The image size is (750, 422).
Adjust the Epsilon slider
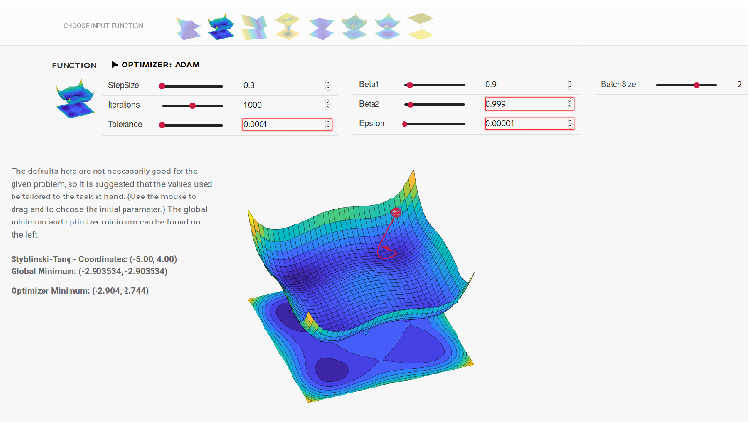pyautogui.click(x=434, y=124)
